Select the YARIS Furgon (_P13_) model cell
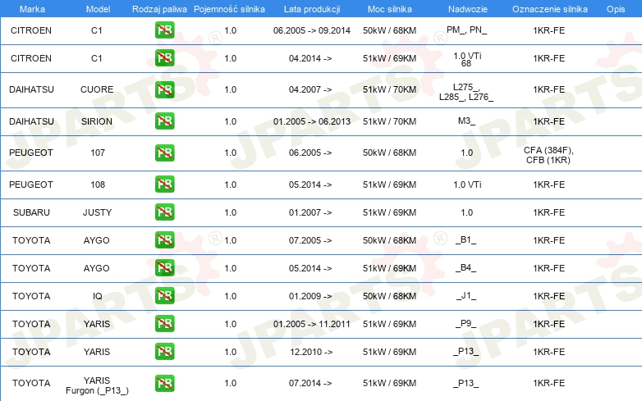 click(x=97, y=385)
